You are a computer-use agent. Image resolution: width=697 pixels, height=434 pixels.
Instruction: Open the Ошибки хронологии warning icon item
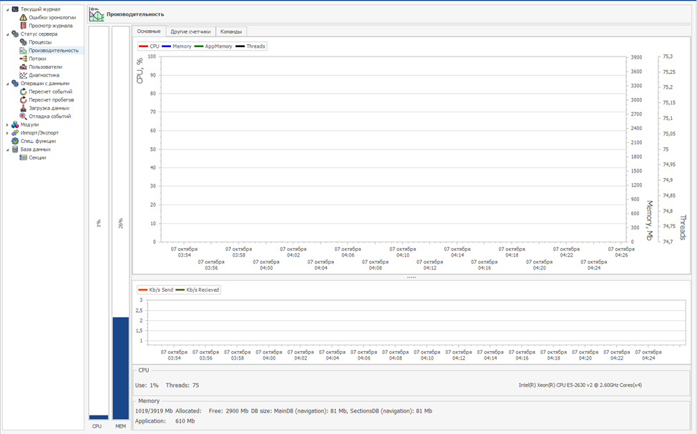[24, 17]
